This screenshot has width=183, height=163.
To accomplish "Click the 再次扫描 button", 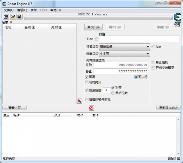I will pos(115,27).
